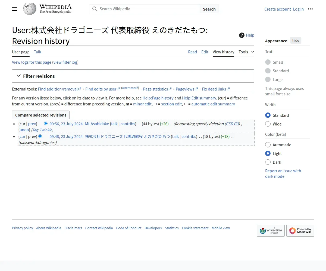Select the Wide width radio
Image resolution: width=326 pixels, height=271 pixels.
pos(268,124)
